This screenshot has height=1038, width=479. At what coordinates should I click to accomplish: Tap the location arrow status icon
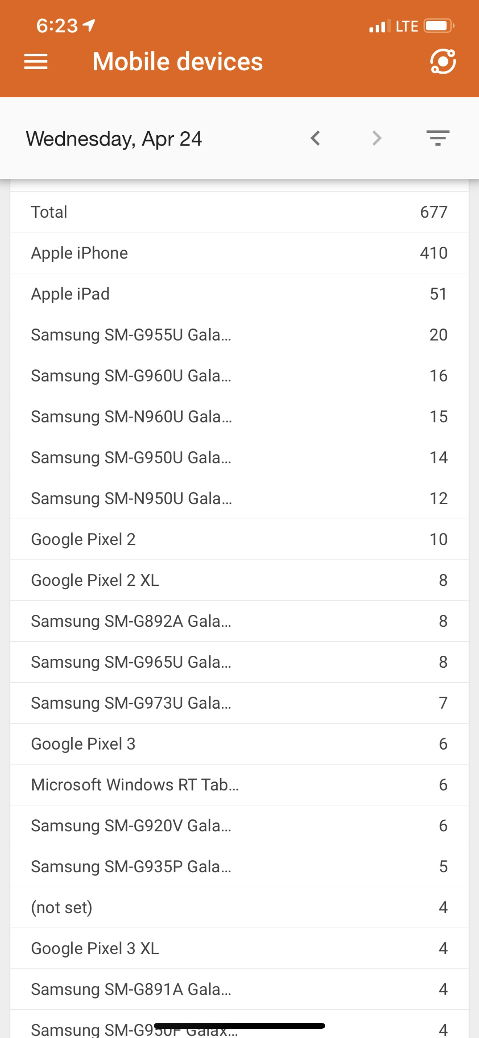89,25
